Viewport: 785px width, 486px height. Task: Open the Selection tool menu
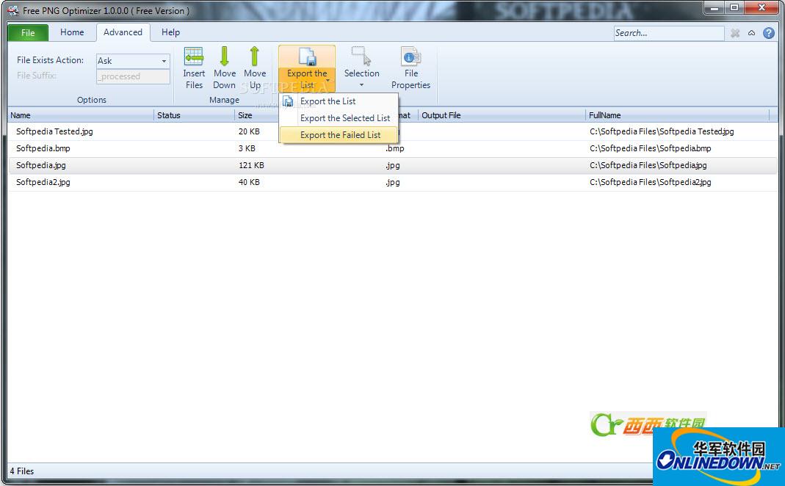pyautogui.click(x=361, y=68)
